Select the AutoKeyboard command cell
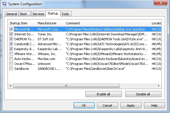 (x=107, y=59)
